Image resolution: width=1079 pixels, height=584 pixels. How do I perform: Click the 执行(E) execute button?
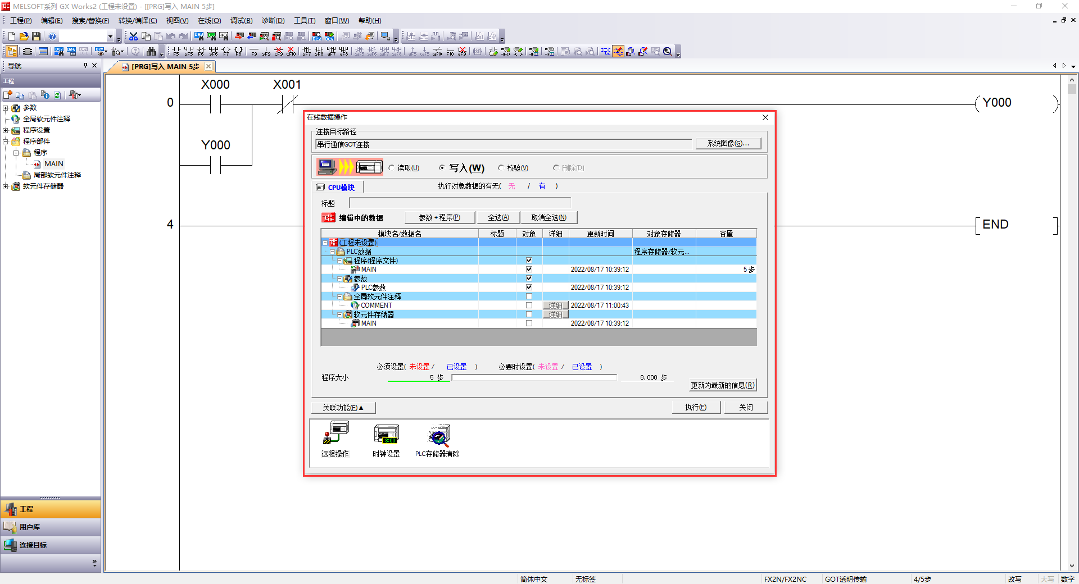696,407
